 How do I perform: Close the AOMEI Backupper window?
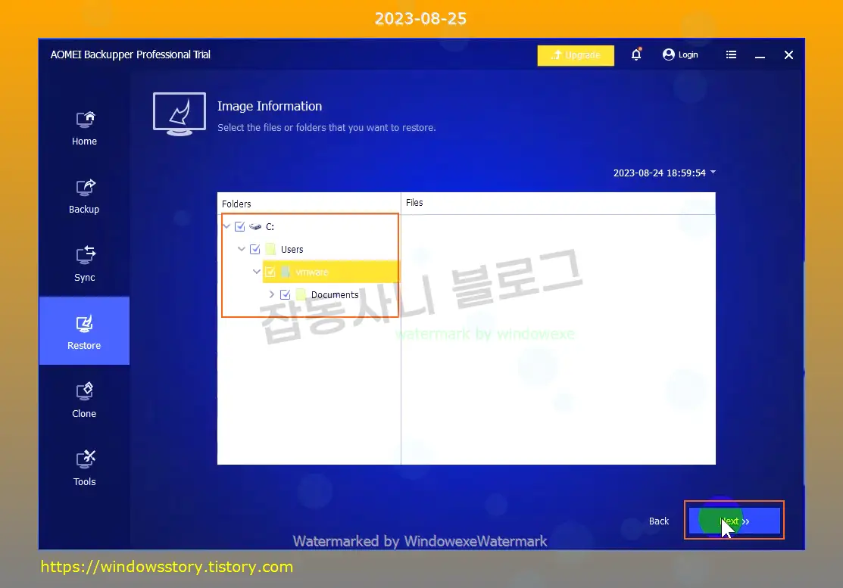(788, 54)
